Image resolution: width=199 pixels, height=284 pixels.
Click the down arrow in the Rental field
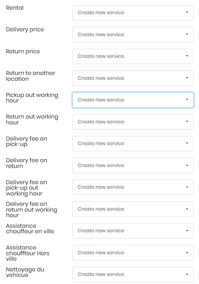pyautogui.click(x=187, y=13)
